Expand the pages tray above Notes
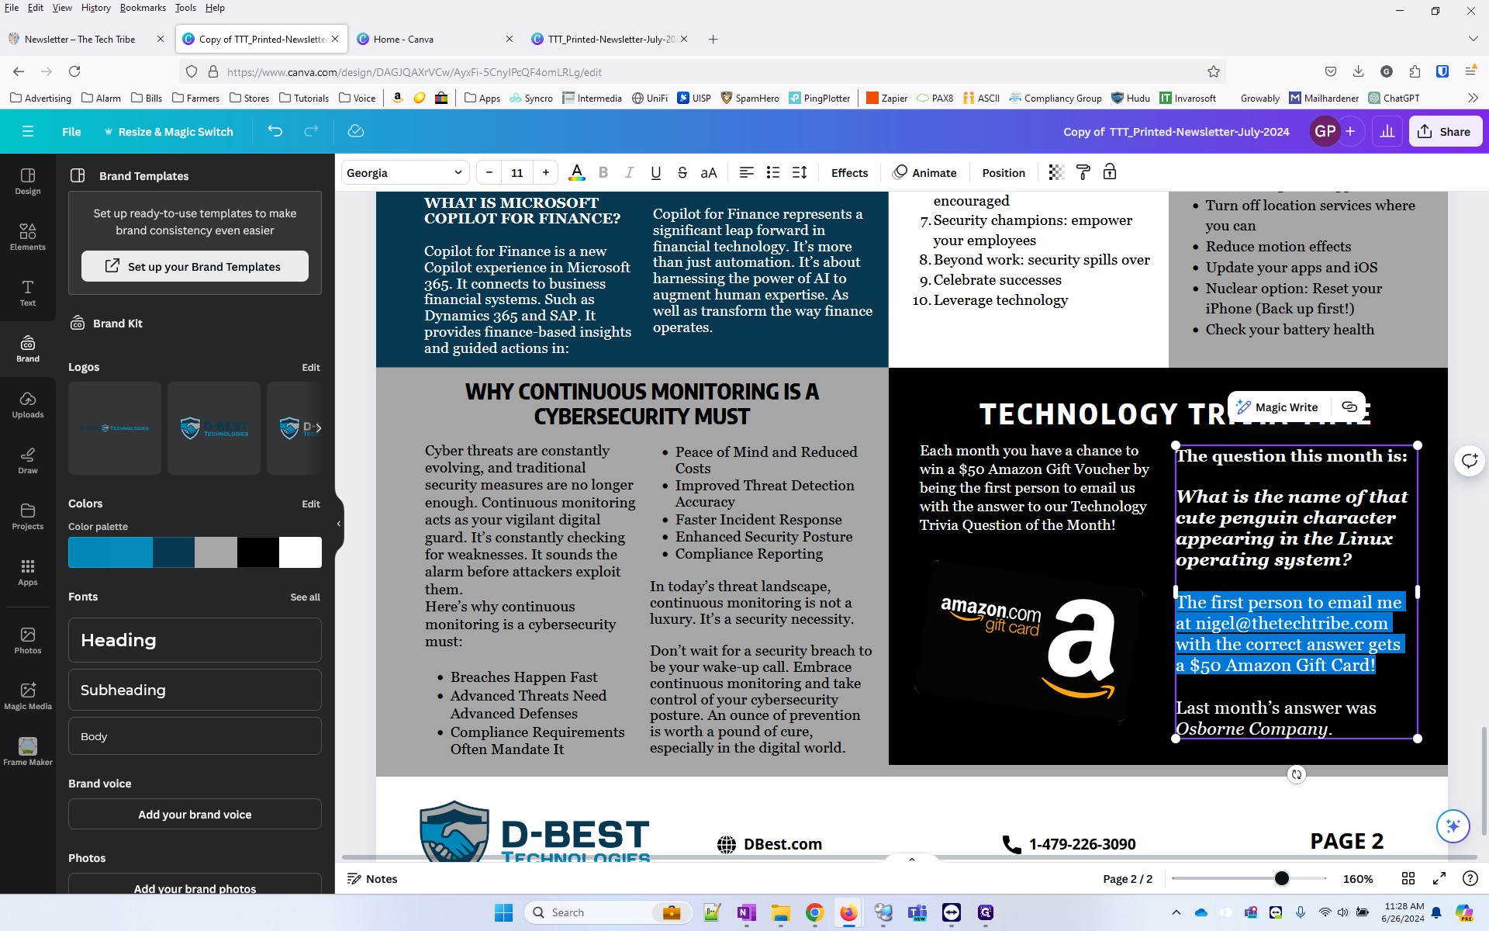 coord(912,860)
